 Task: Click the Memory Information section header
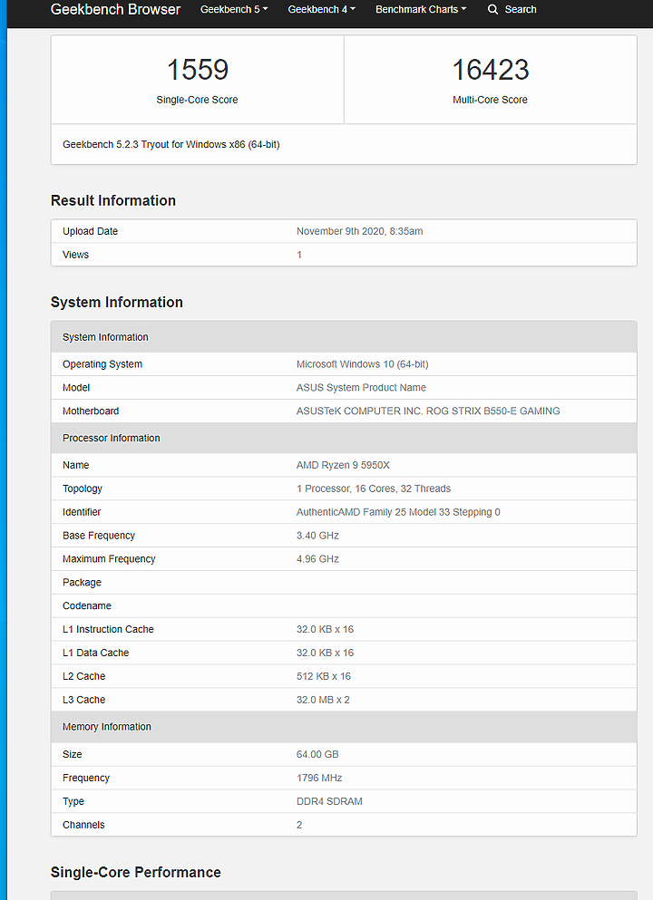point(344,727)
